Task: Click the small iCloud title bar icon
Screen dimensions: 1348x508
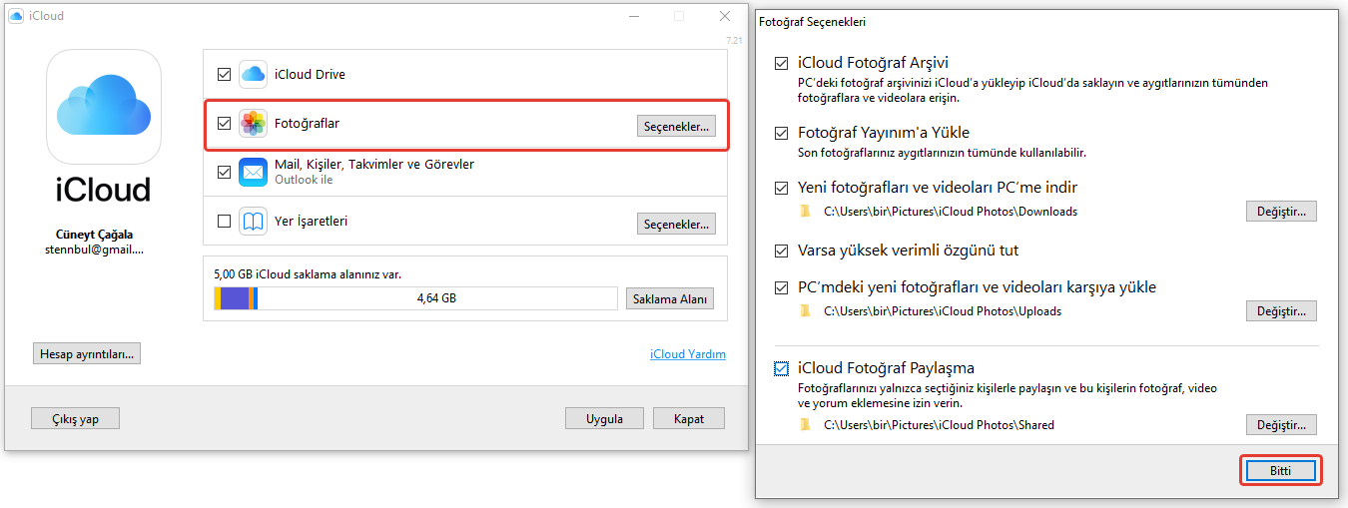Action: [16, 17]
